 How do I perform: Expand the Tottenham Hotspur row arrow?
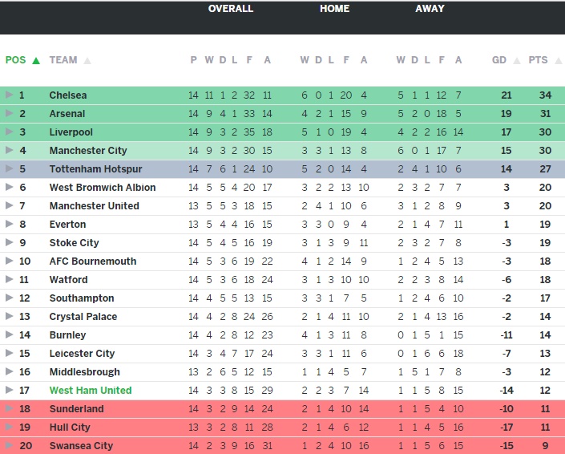[x=9, y=168]
